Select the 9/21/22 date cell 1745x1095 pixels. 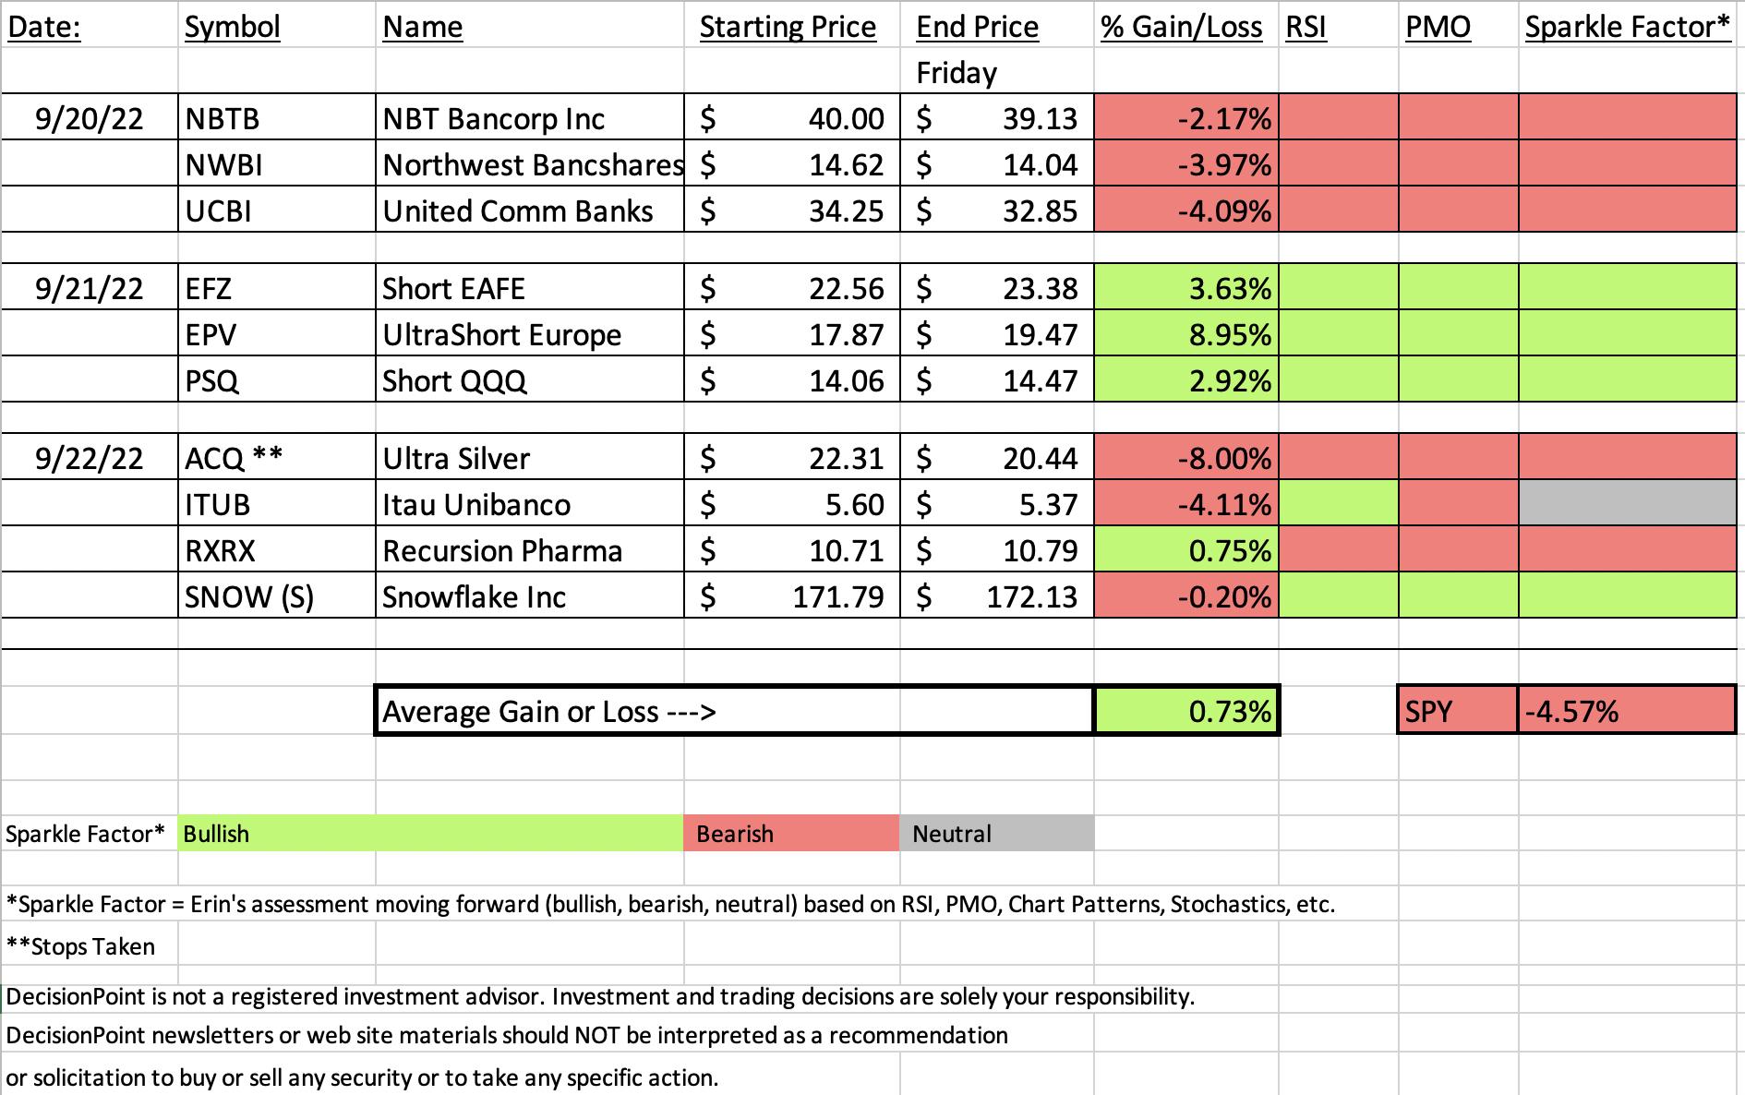pos(90,287)
